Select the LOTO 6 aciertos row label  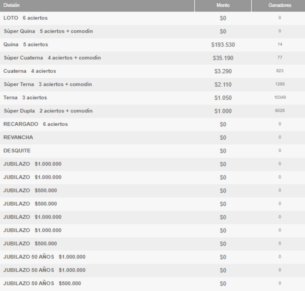click(x=25, y=18)
